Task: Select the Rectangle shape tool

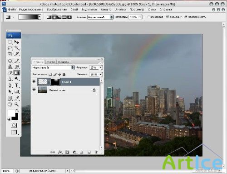Action: click(17, 92)
